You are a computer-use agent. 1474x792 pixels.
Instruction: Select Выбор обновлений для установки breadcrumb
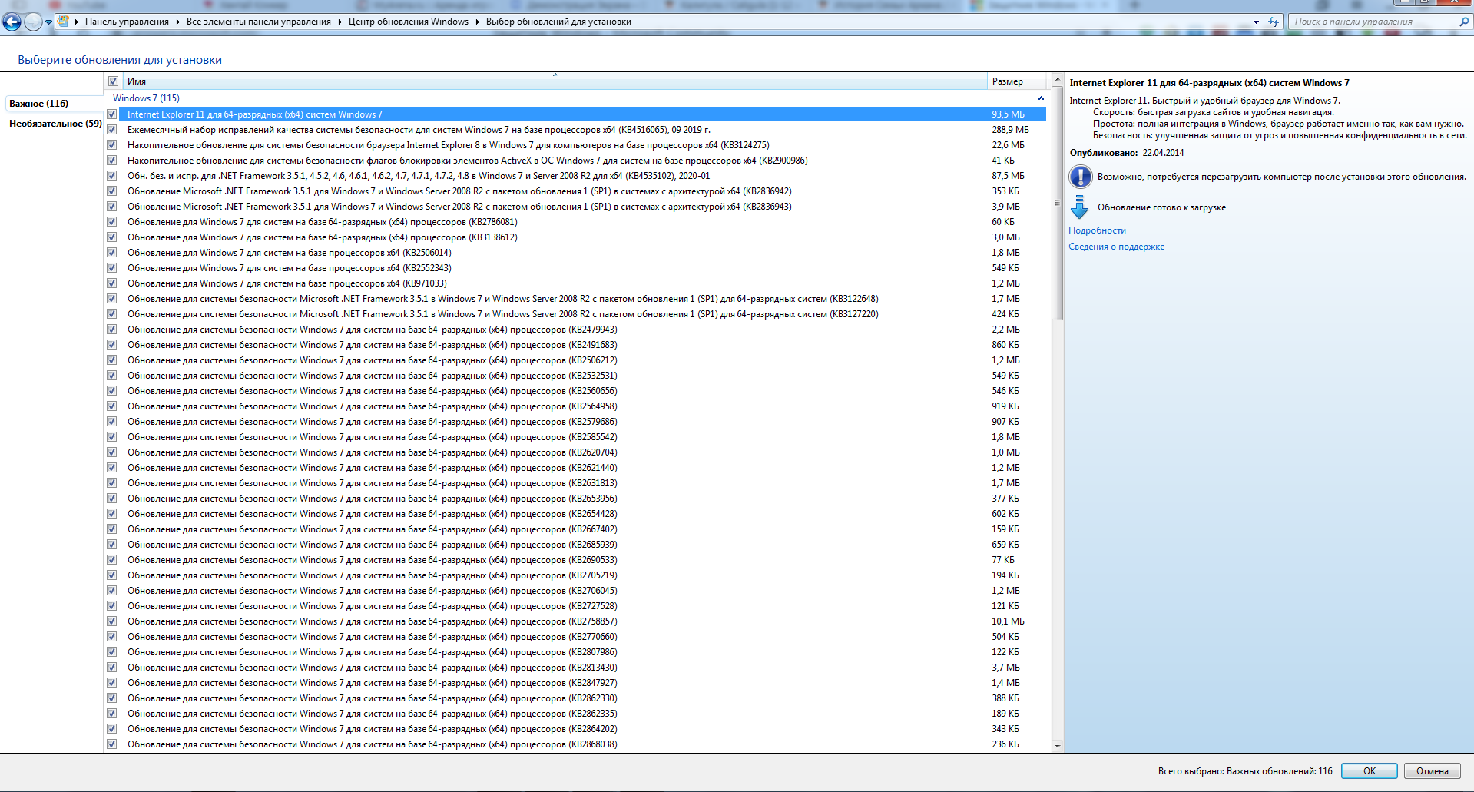point(558,22)
